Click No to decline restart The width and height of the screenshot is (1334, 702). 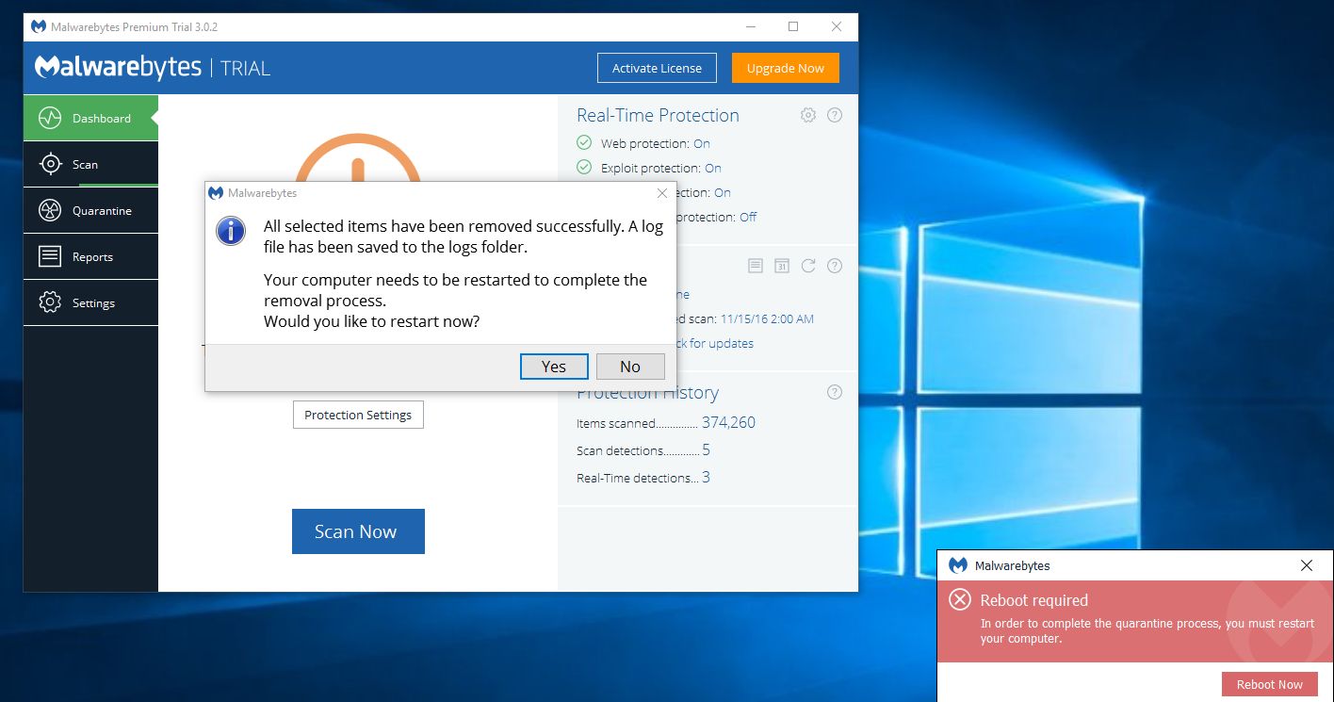click(630, 367)
